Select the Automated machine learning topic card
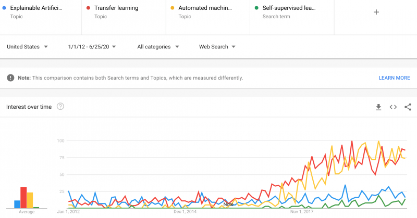The height and width of the screenshot is (218, 417). coord(208,17)
